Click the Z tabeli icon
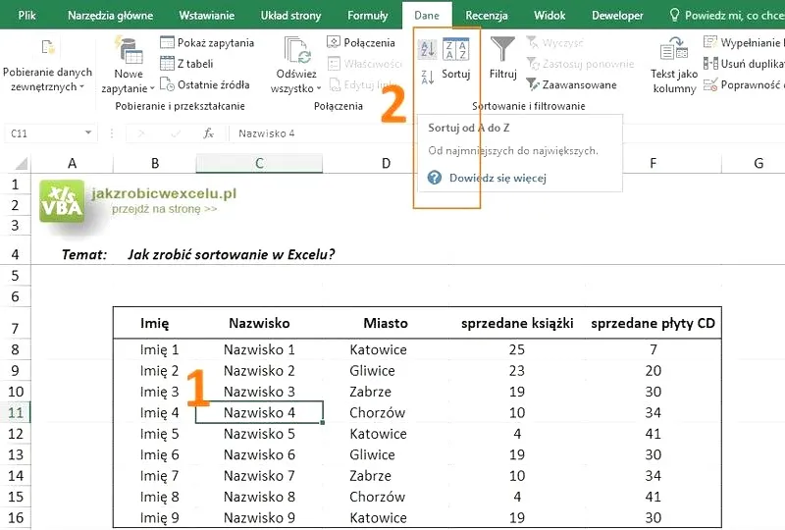The height and width of the screenshot is (530, 785). coord(167,64)
